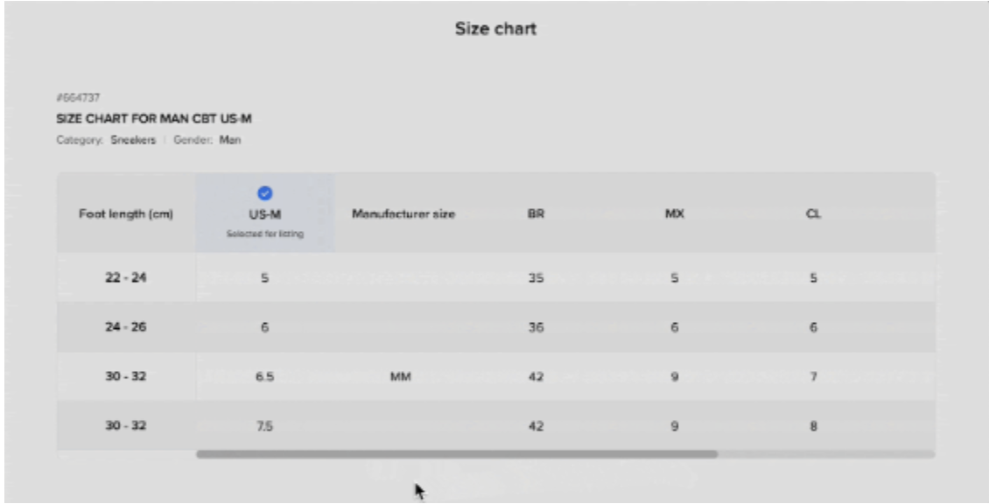Click the MM manufacturer size cell
This screenshot has width=989, height=504.
click(401, 376)
